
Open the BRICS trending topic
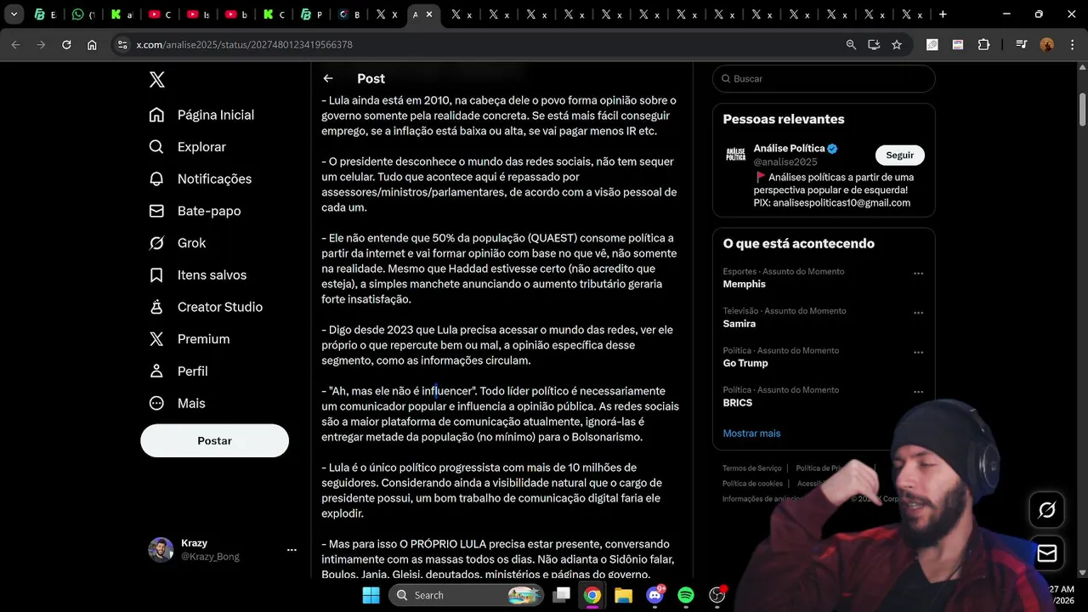(738, 403)
